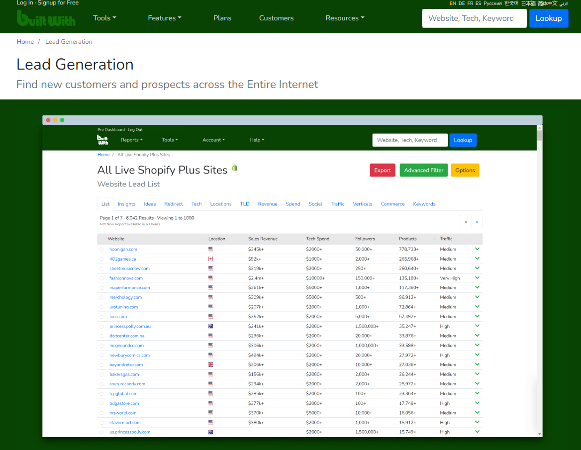Select the hoonigan.com row radio button
Viewport: 581px width, 450px height.
tap(101, 250)
